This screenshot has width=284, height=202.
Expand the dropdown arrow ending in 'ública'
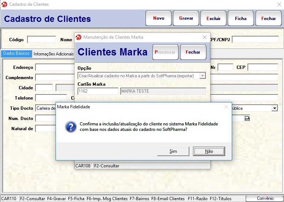click(274, 108)
